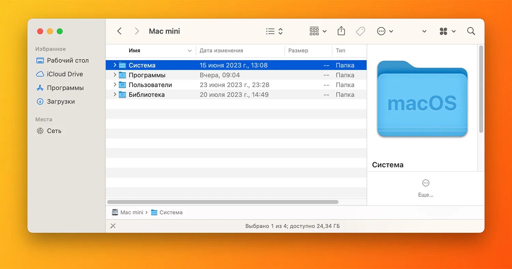Click the tag icon in toolbar
The image size is (512, 269).
pyautogui.click(x=360, y=31)
